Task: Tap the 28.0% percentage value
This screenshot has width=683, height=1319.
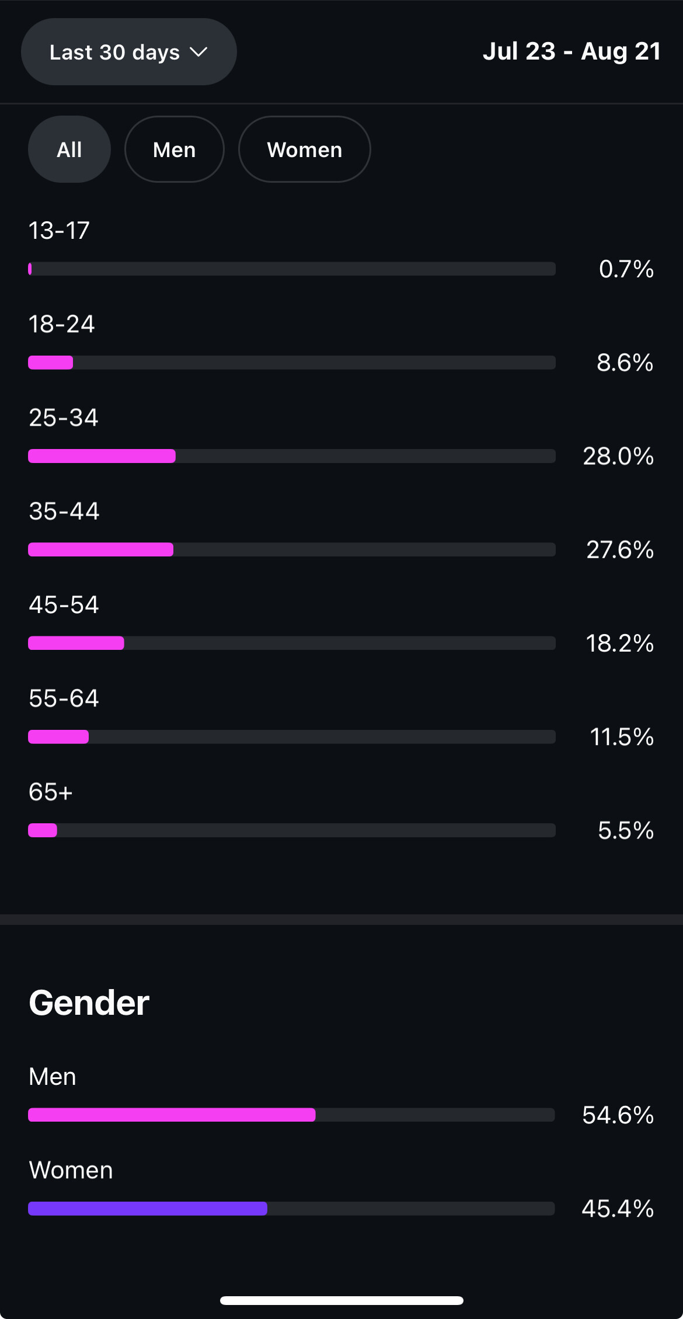Action: click(x=618, y=456)
